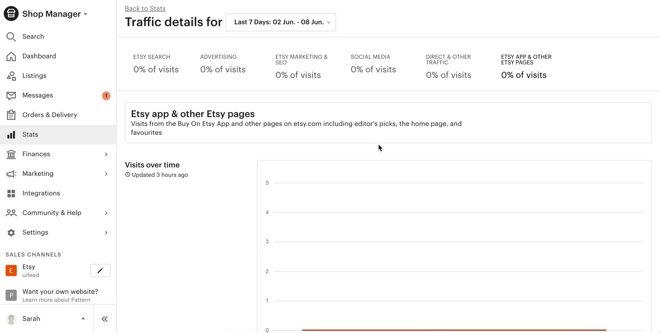This screenshot has width=660, height=333.
Task: Click the Integrations grid icon
Action: click(x=11, y=193)
